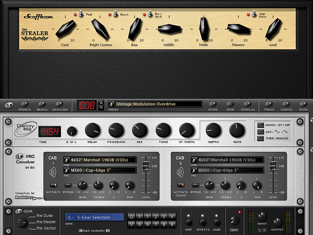
Task: Click the modulation DEPTH knob
Action: pos(213,130)
